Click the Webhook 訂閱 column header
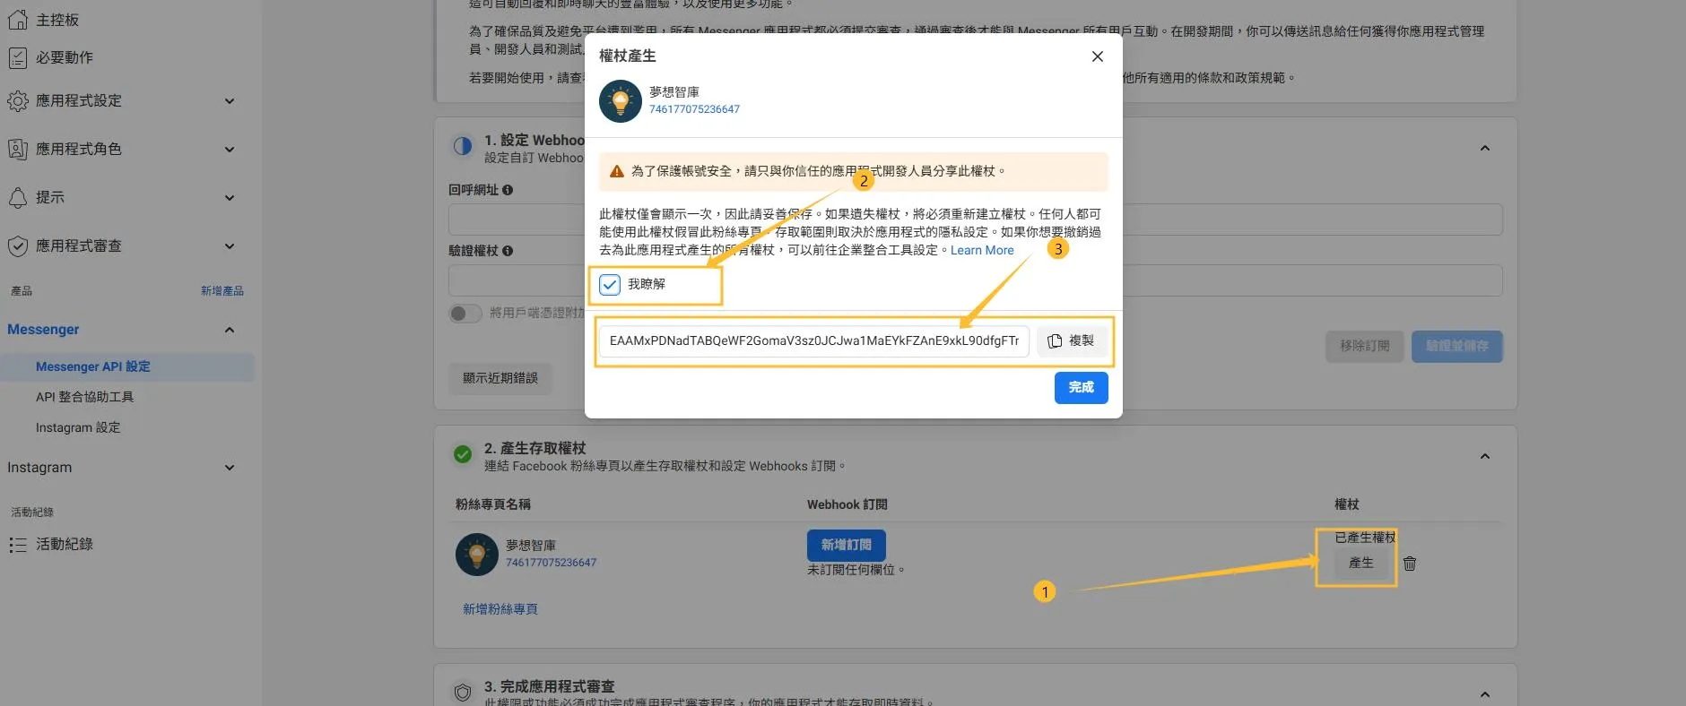The image size is (1686, 706). click(847, 505)
